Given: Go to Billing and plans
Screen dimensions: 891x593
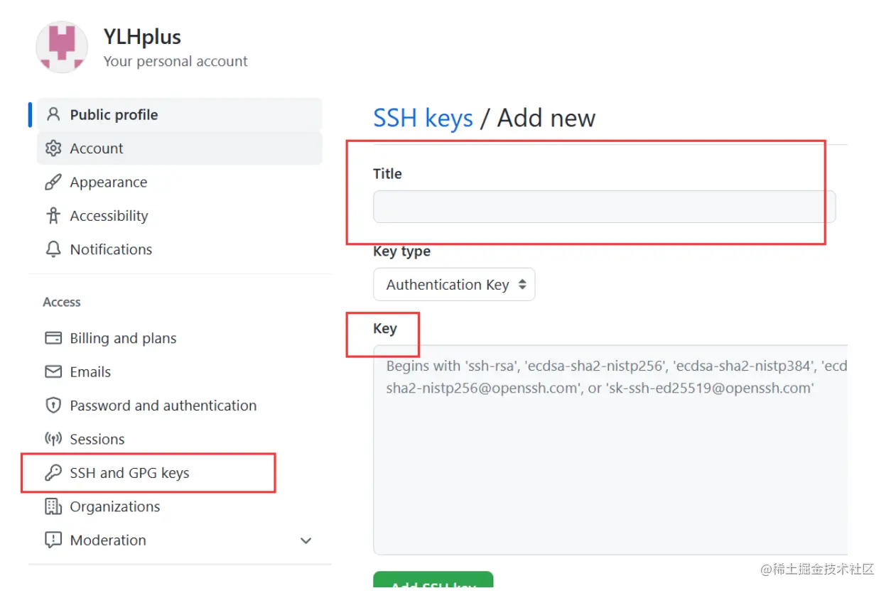Looking at the screenshot, I should (x=123, y=338).
